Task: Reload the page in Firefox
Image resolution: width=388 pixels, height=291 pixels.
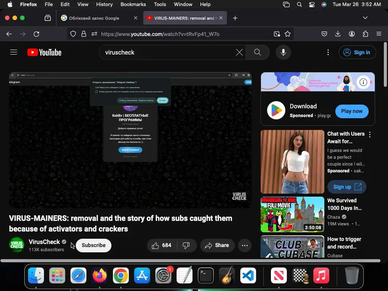Action: click(x=36, y=34)
